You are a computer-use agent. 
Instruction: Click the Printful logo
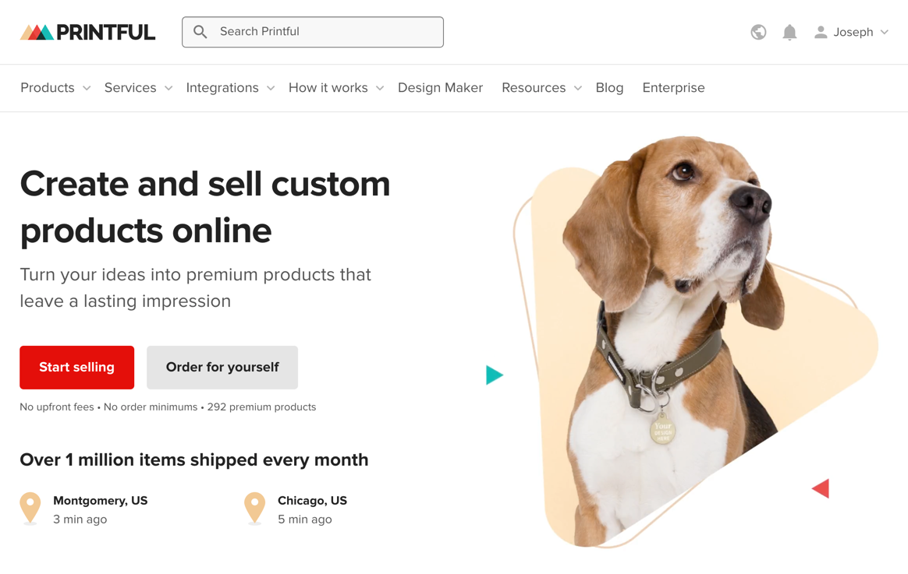tap(87, 31)
